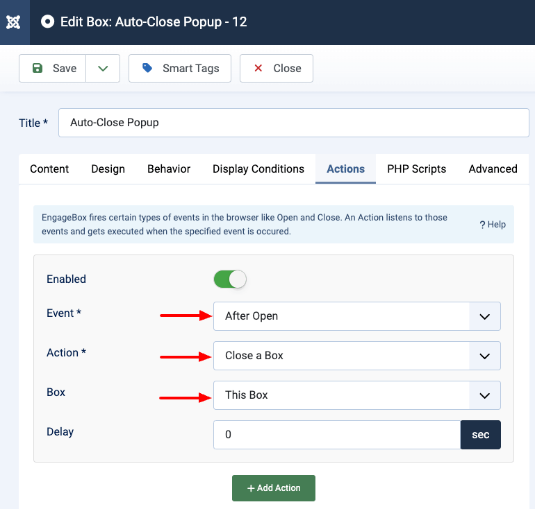Viewport: 535px width, 509px height.
Task: Click the circle icon beside Edit Box title
Action: pos(47,21)
